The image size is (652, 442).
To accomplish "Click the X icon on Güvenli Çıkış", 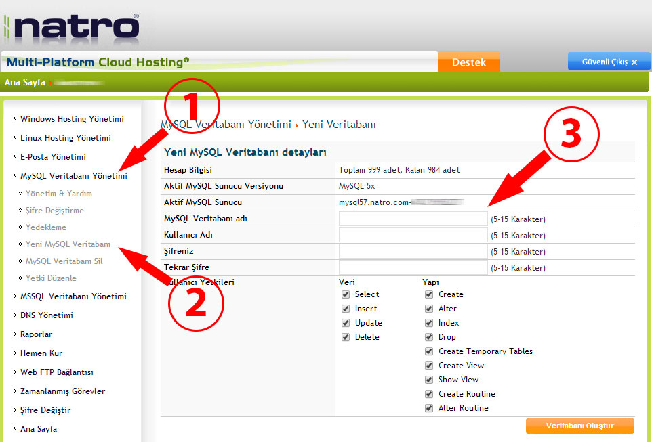I will pos(634,62).
